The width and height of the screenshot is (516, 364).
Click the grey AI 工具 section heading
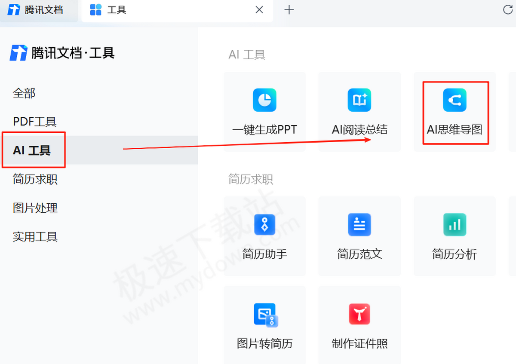(247, 55)
